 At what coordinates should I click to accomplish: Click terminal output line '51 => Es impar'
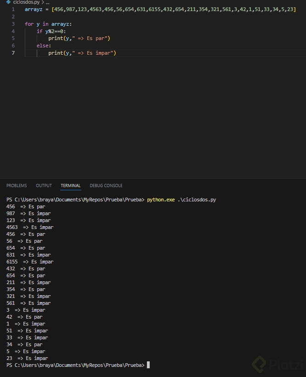(x=27, y=331)
